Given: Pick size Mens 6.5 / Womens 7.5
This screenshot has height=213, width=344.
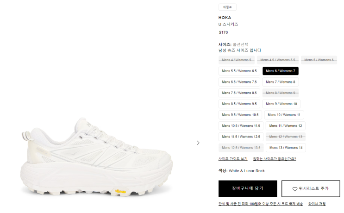Looking at the screenshot, I should (239, 82).
